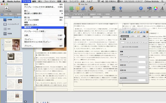Select the Document inspector icon

pos(120,32)
